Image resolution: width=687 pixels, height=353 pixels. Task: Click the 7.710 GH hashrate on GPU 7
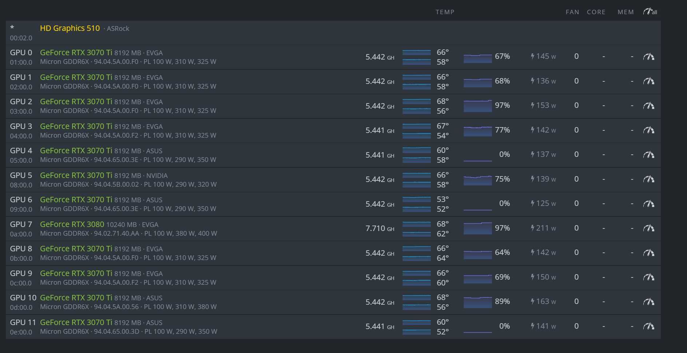point(380,228)
